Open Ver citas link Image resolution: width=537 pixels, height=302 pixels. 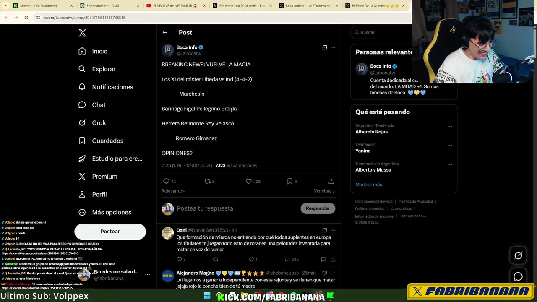(324, 191)
